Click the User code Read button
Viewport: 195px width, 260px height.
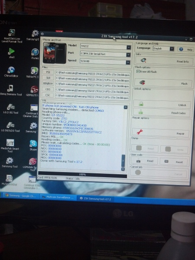144,160
